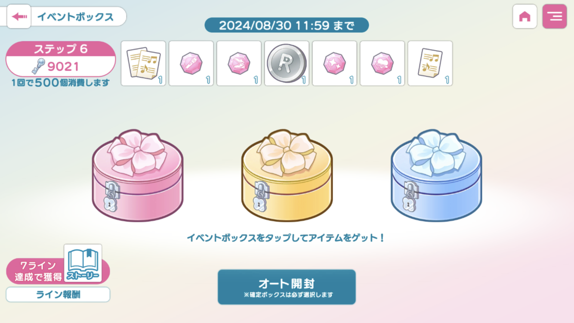
Task: Select the double music sheet reward item
Action: tap(143, 63)
